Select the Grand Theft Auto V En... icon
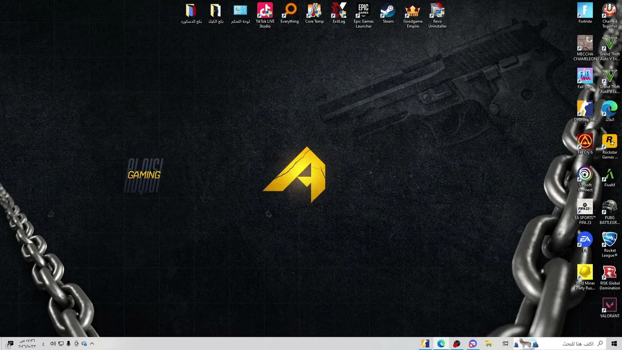The image size is (622, 350). 609,48
